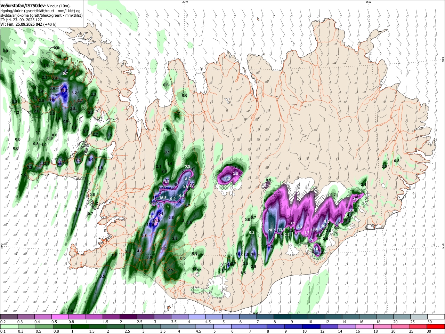Screen dimensions: 445x334
Task: Click the 5.2 precipitation value
Action: (74, 93)
